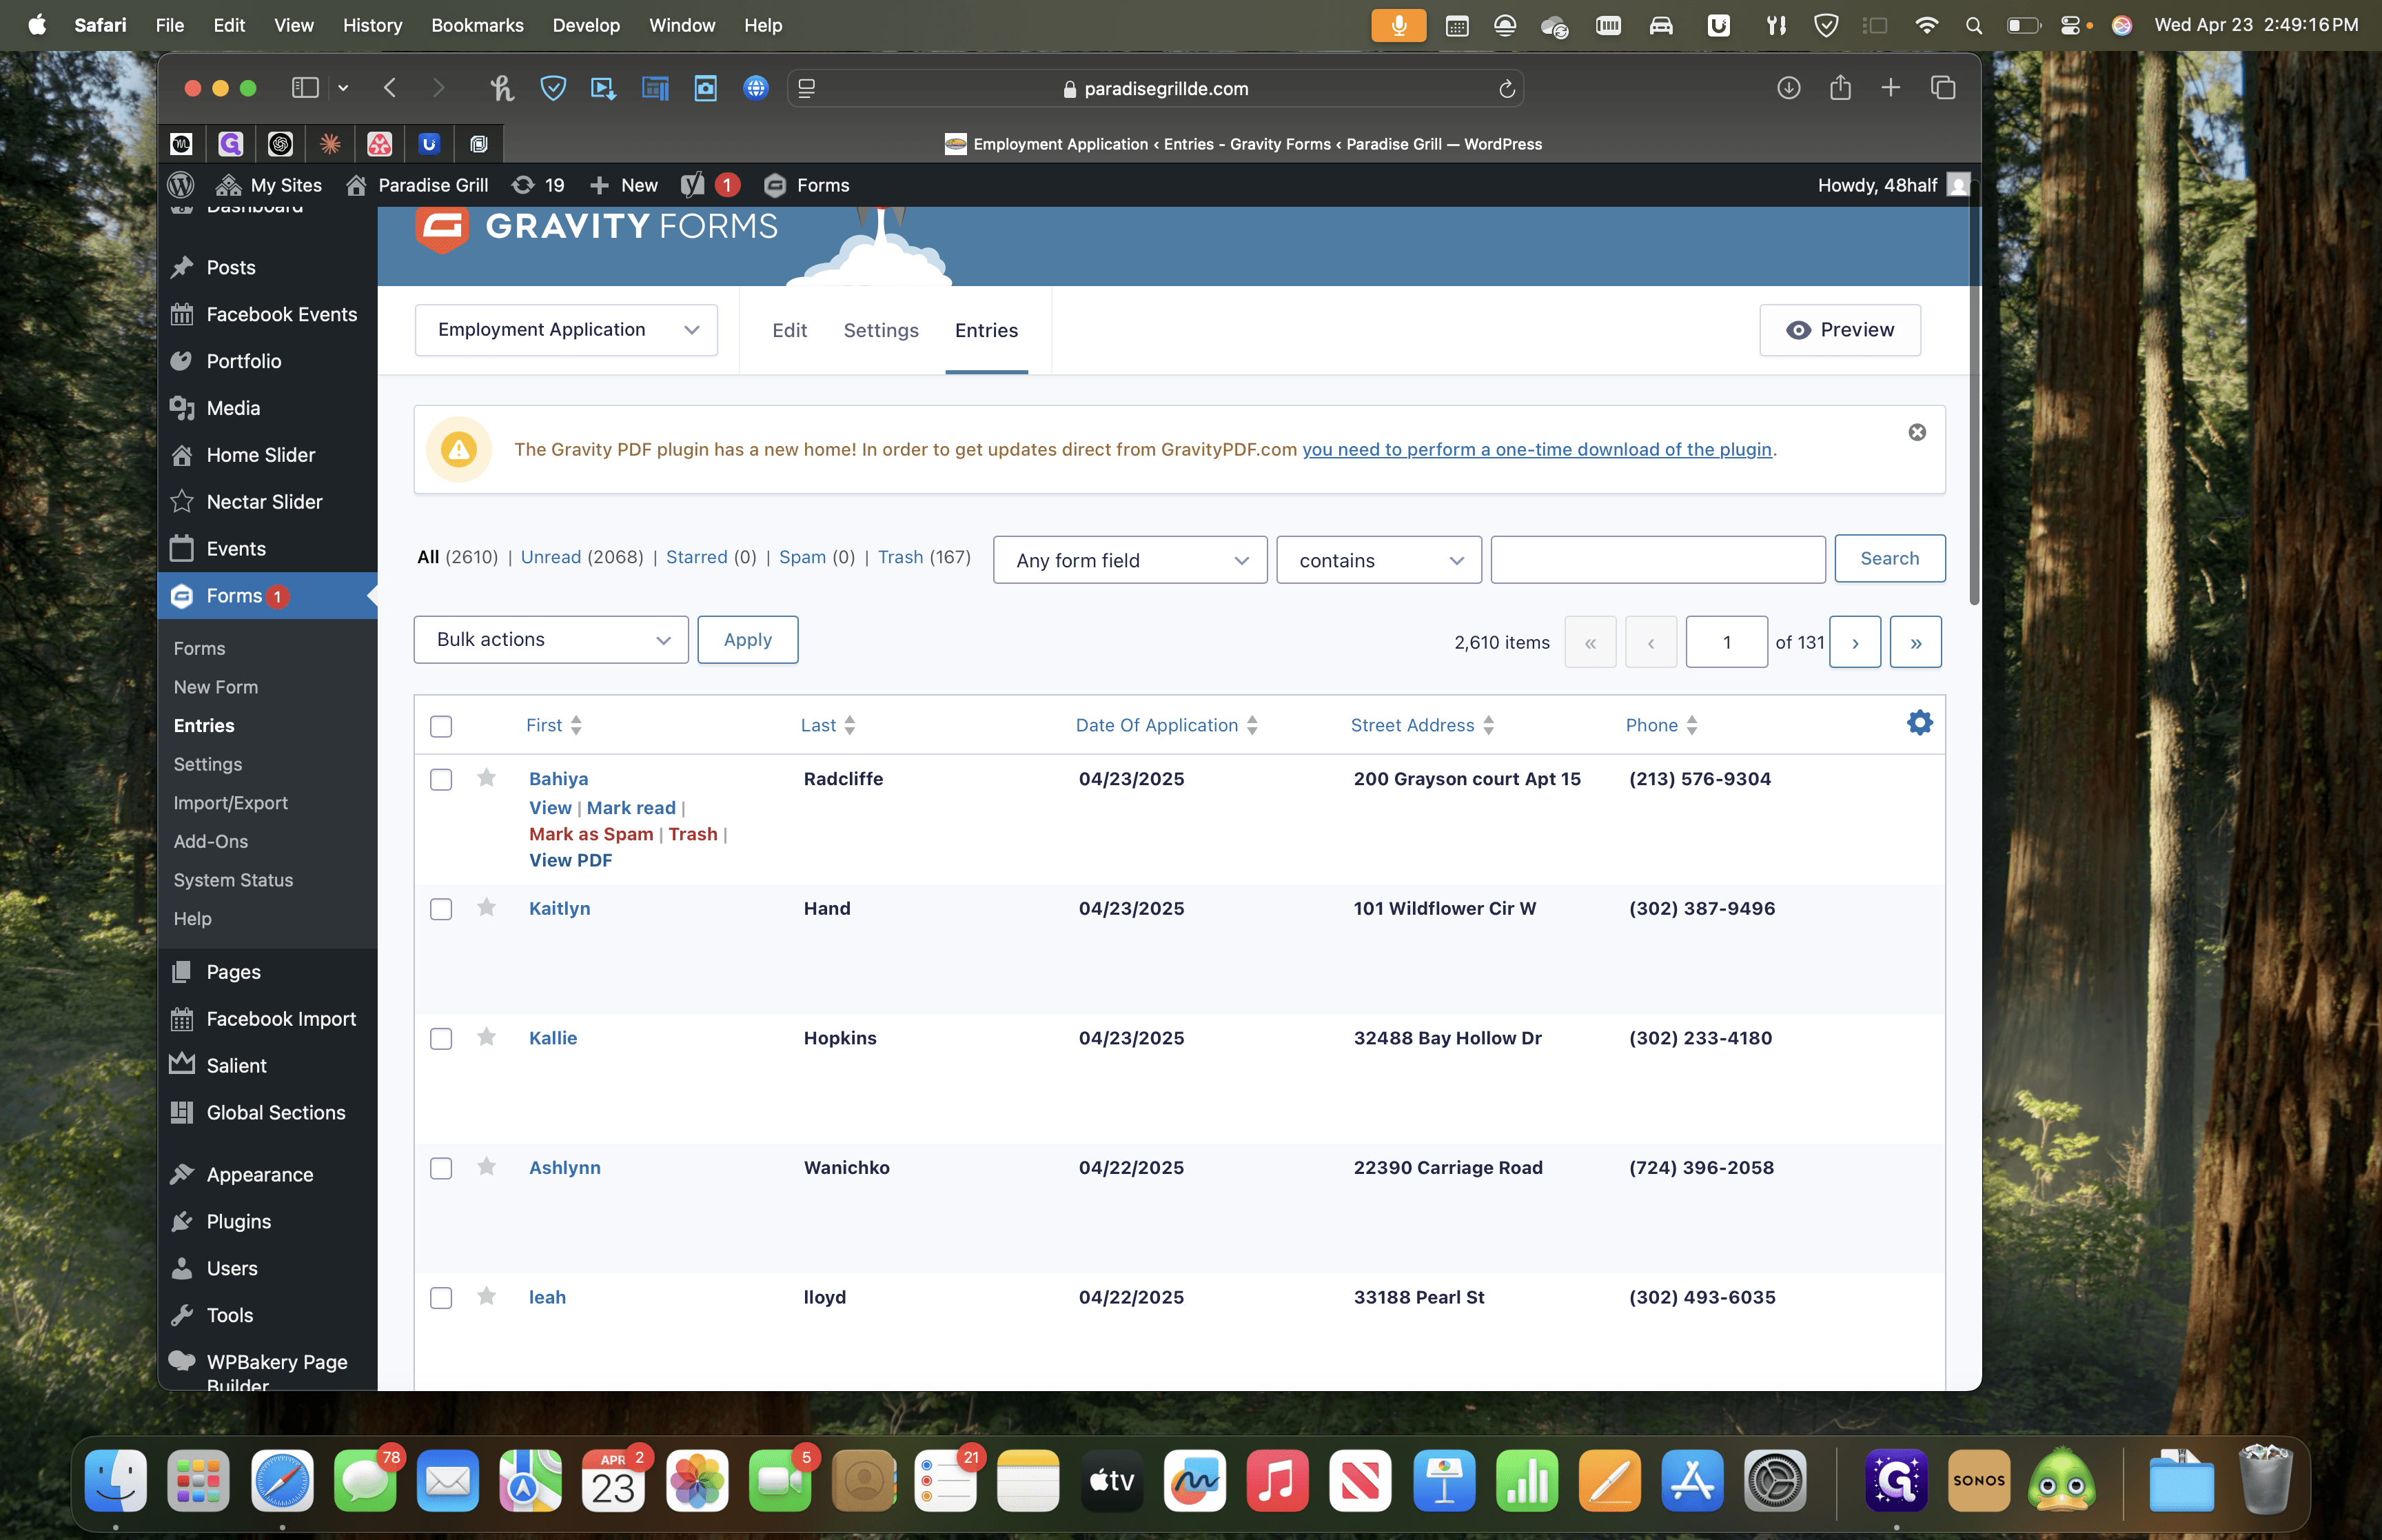The image size is (2382, 1540).
Task: Open the one-time plugin download link
Action: coord(1536,449)
